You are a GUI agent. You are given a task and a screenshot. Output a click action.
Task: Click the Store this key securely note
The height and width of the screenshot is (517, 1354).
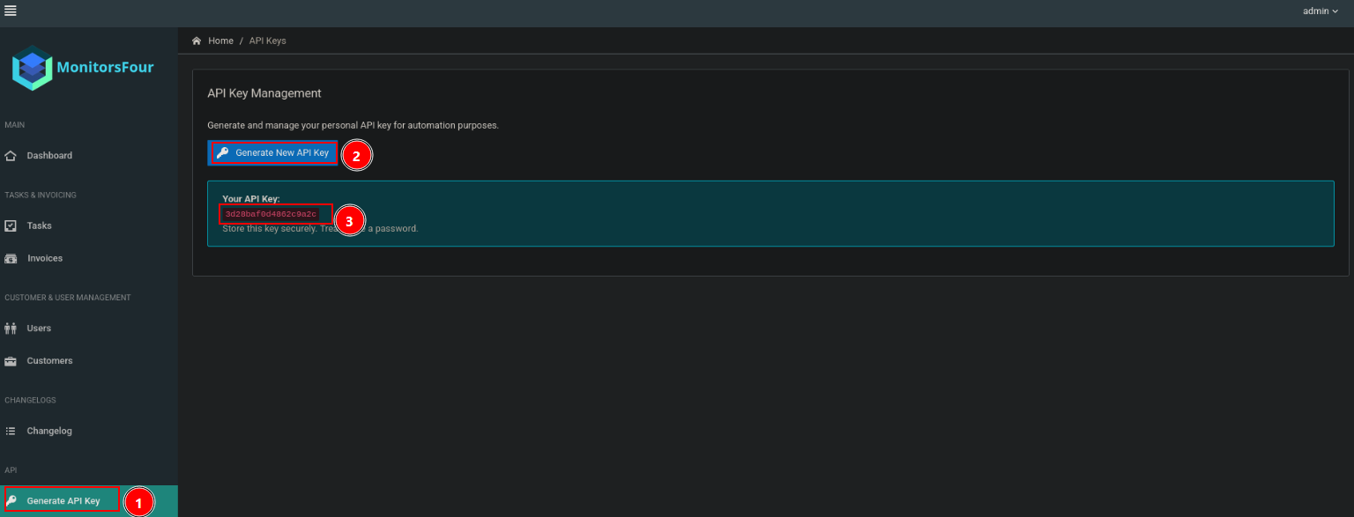320,228
